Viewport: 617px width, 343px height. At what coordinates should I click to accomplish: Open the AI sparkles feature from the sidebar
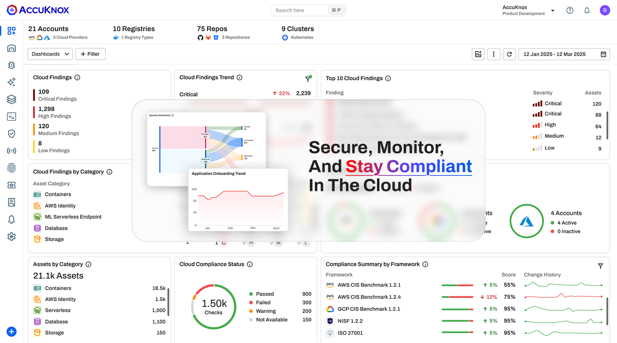[x=11, y=82]
